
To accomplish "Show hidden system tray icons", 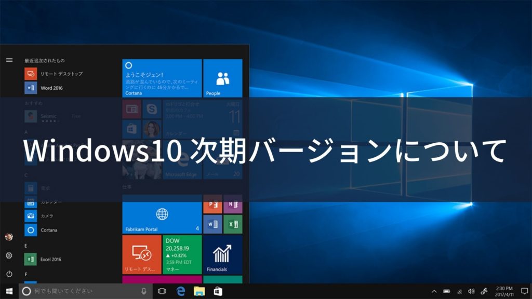I will (434, 291).
